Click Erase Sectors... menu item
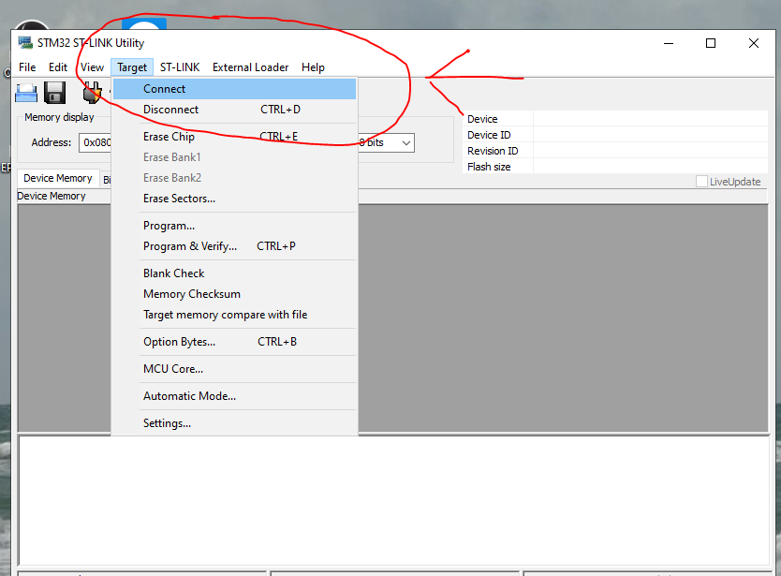The height and width of the screenshot is (576, 781). click(179, 199)
